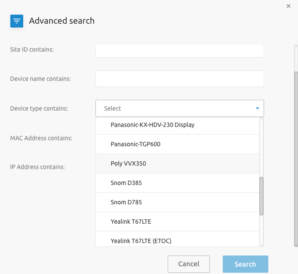
Task: Focus the Device name contains text box
Action: click(180, 79)
